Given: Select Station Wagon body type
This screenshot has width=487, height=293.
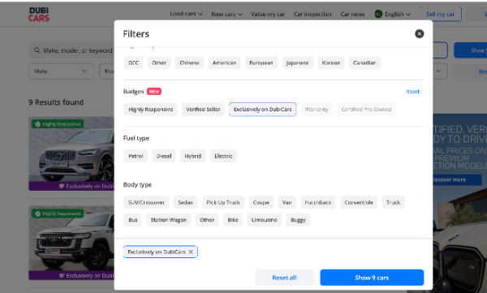Looking at the screenshot, I should click(x=169, y=220).
